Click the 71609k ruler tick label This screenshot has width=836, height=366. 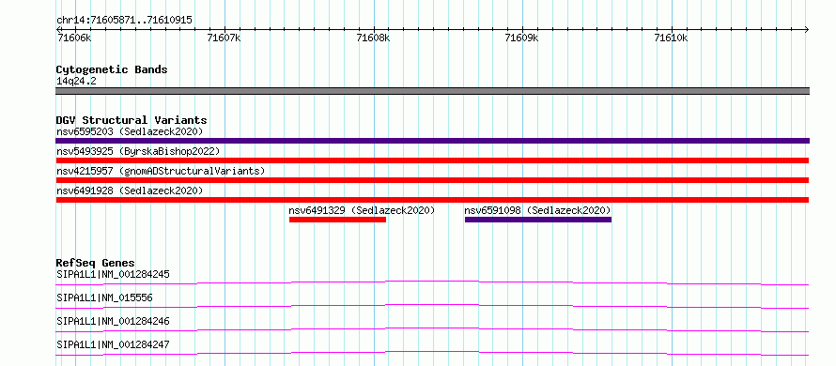[x=522, y=38]
